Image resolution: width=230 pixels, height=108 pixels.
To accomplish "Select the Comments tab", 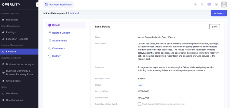I will pos(58,48).
